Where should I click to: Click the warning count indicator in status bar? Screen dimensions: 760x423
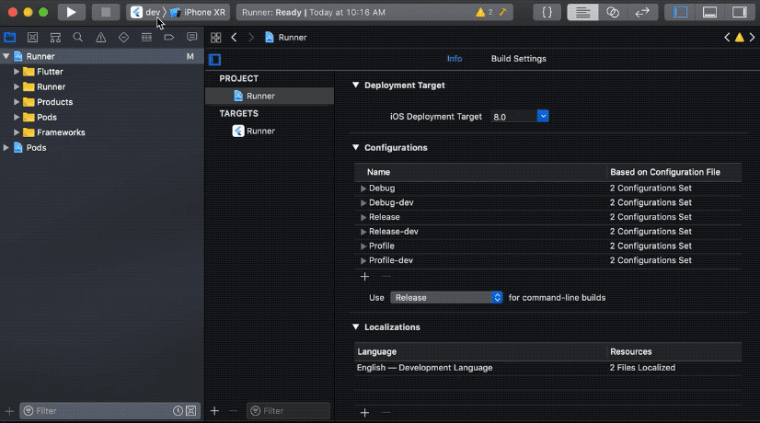pyautogui.click(x=484, y=12)
